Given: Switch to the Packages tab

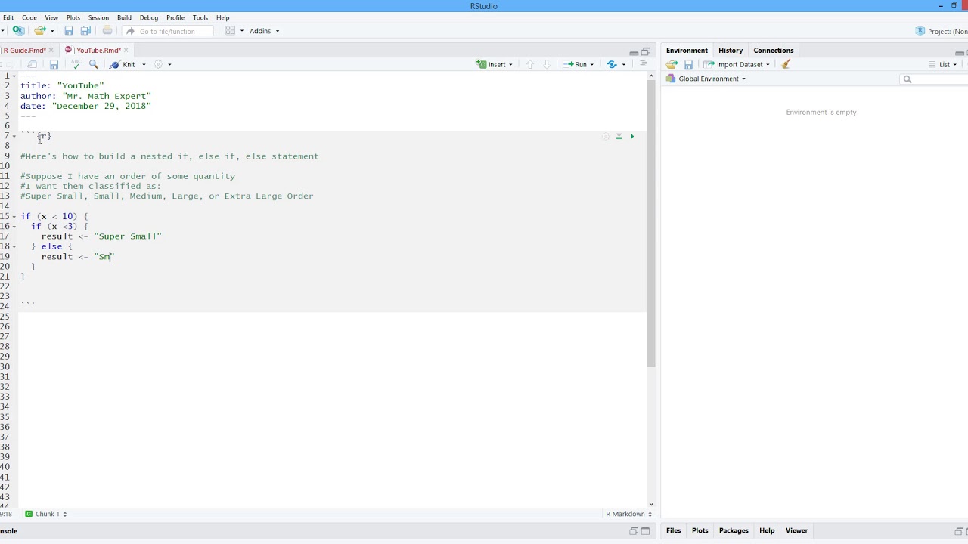Looking at the screenshot, I should tap(734, 531).
